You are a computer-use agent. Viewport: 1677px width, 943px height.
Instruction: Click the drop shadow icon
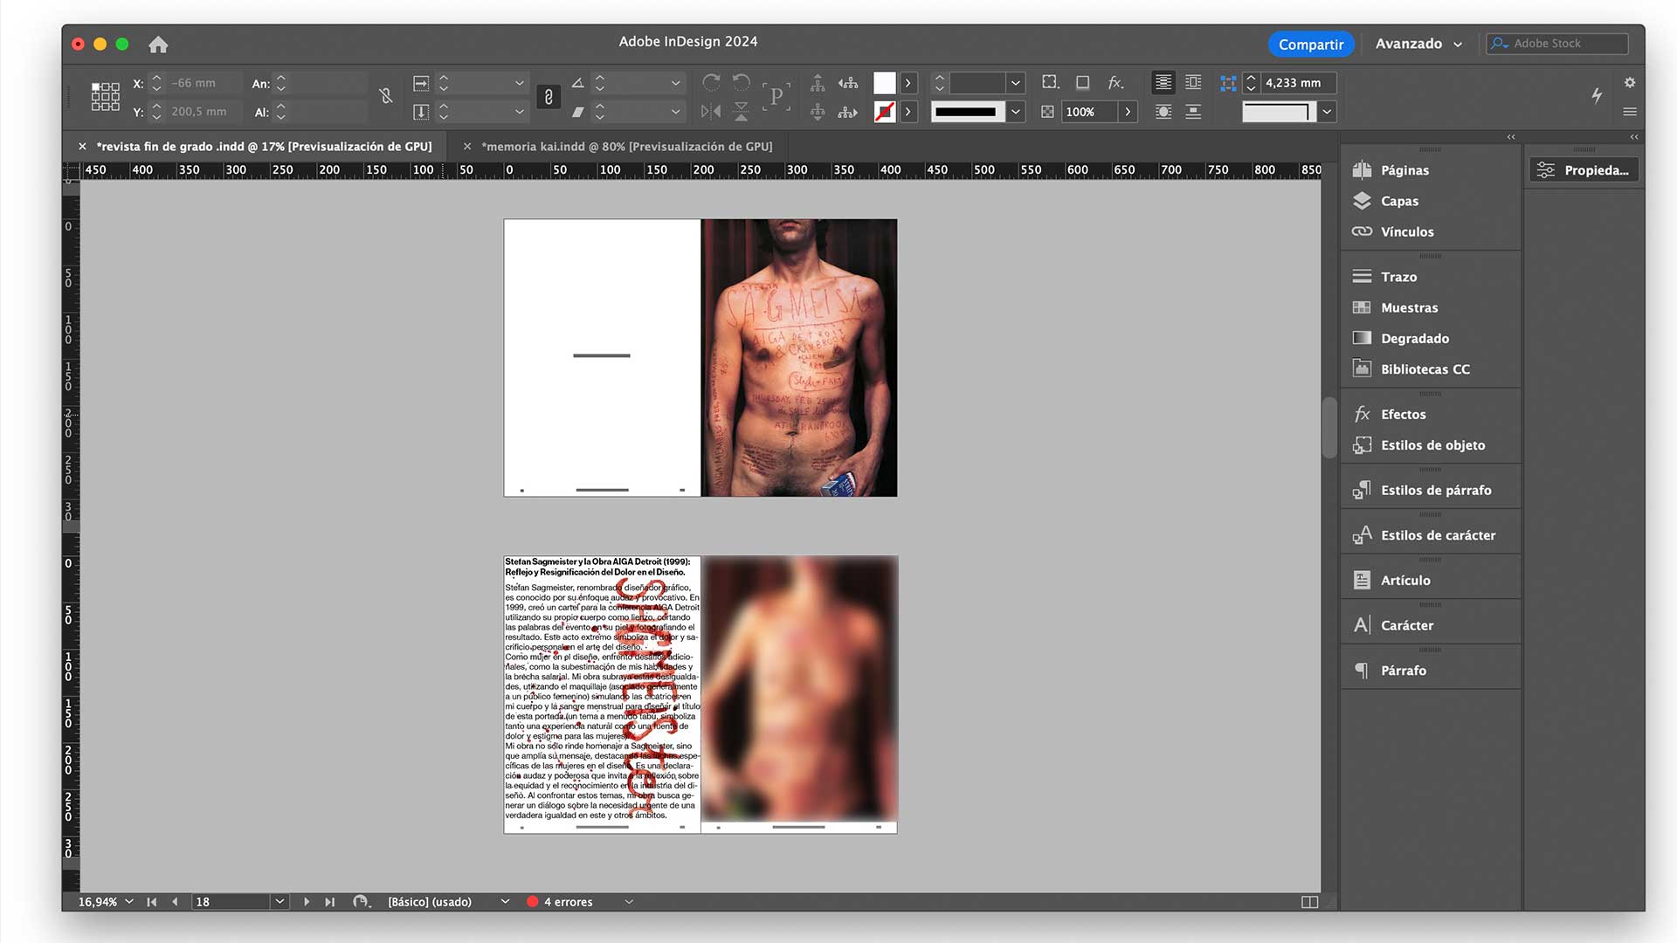point(1082,83)
